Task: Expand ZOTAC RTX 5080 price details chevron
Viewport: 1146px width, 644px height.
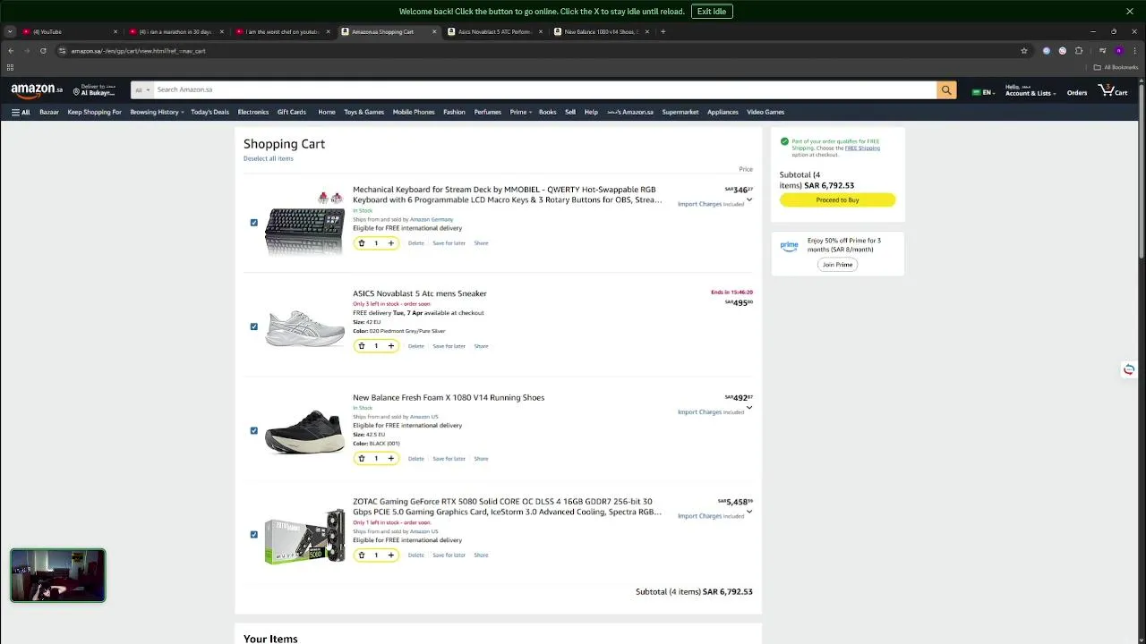Action: coord(749,512)
